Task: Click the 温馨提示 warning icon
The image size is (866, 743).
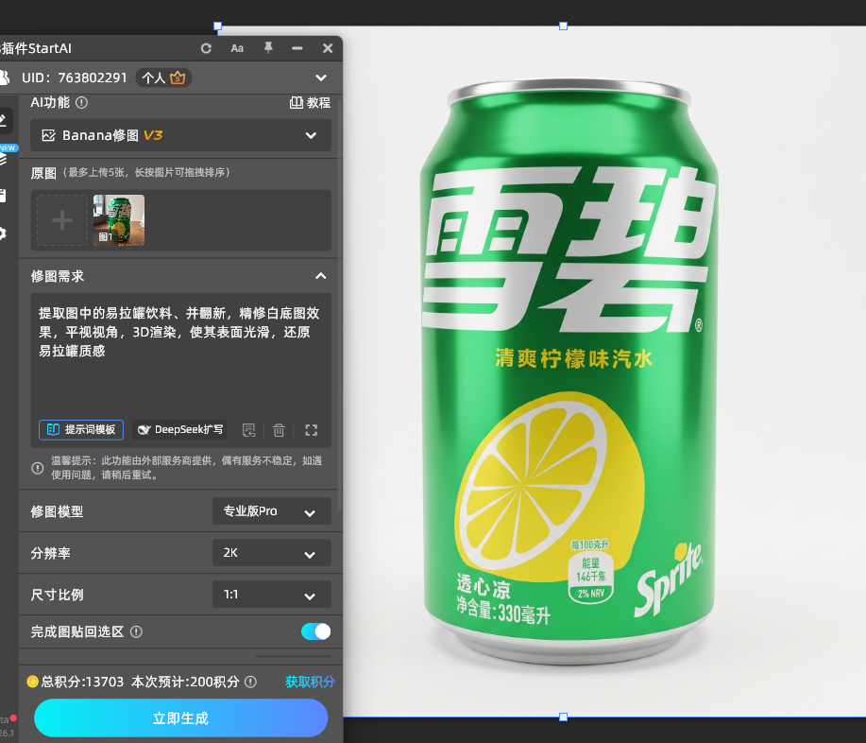Action: click(38, 468)
